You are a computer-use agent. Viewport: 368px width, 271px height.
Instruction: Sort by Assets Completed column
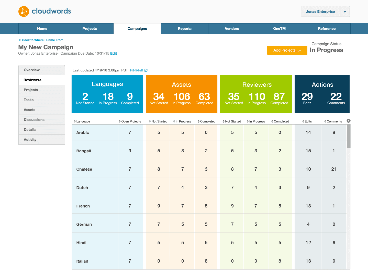coord(206,121)
